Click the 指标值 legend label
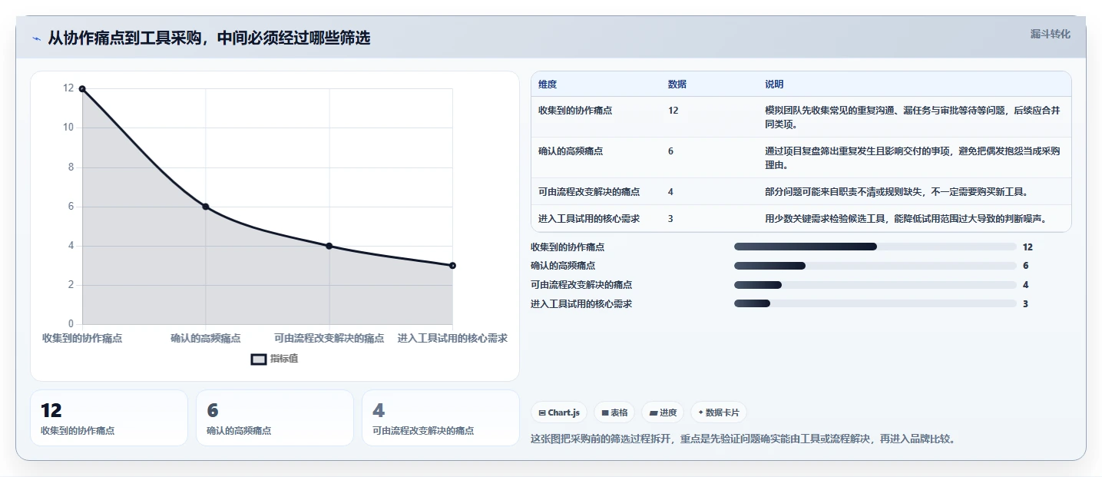 point(284,359)
